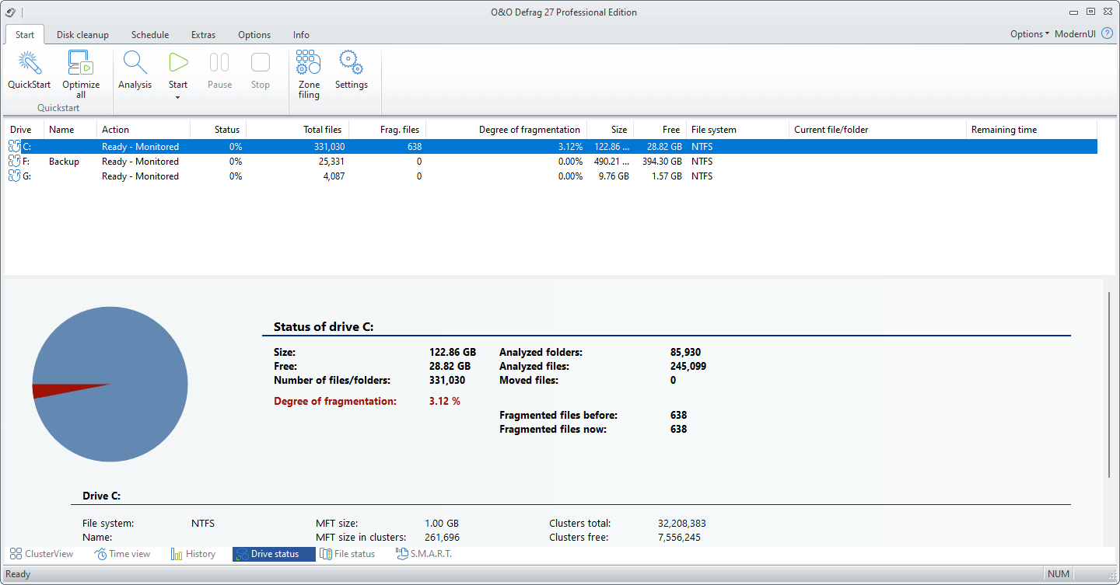
Task: Open the File status tab
Action: 348,554
